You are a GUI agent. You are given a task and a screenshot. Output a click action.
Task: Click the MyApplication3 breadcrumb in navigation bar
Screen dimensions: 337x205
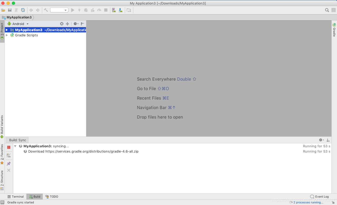click(19, 17)
